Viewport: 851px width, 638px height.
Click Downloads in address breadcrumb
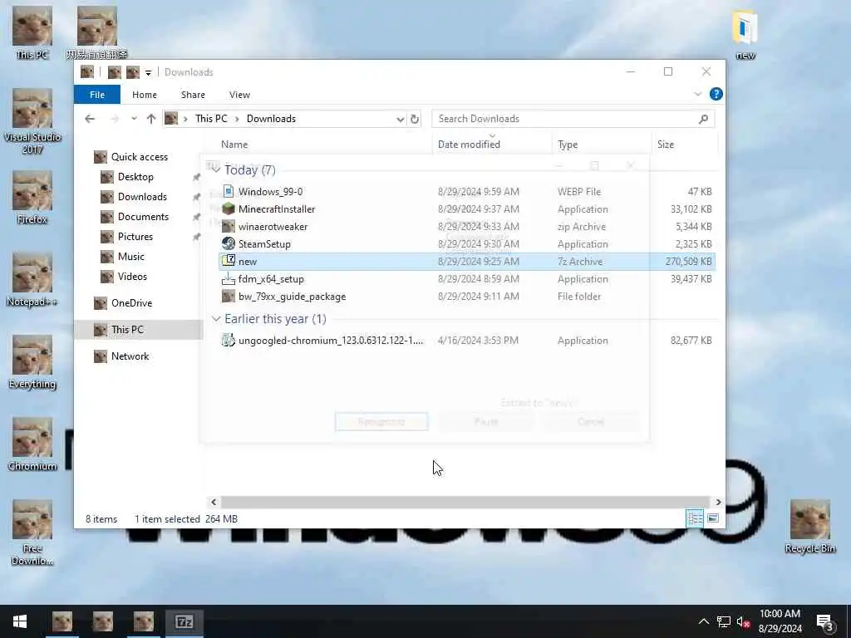272,119
